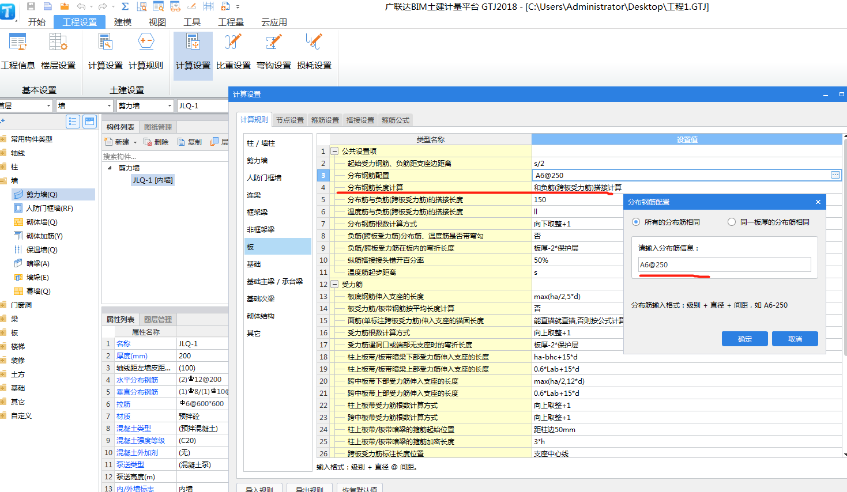Collapse the 受力筋 group
847x492 pixels.
point(334,284)
